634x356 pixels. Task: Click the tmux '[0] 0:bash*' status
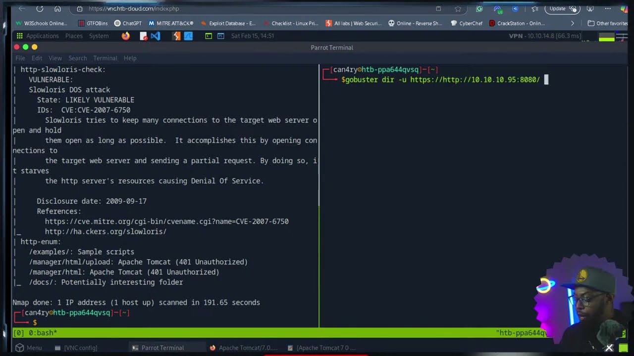[35, 333]
